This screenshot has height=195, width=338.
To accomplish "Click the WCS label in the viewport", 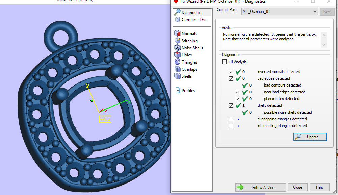I will 105,119.
